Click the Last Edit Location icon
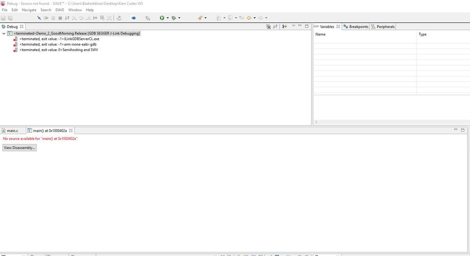 [242, 18]
